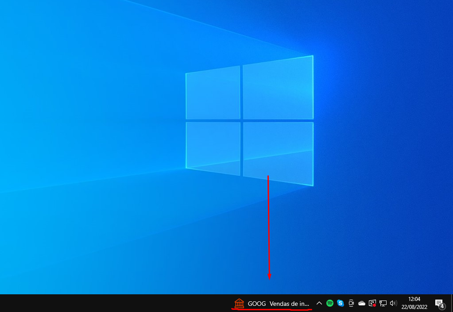Image resolution: width=453 pixels, height=312 pixels.
Task: Open Action Center with 4 notifications
Action: coord(440,303)
